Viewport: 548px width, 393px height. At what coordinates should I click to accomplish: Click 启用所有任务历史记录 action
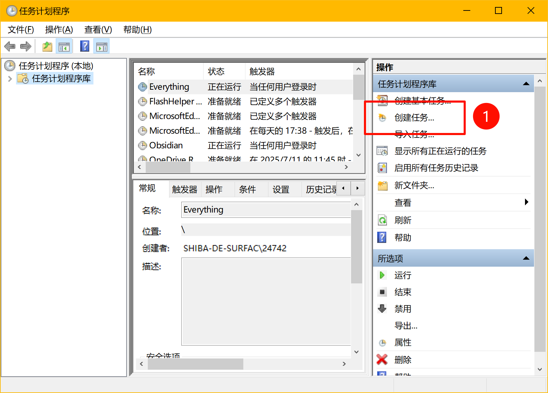[x=436, y=168]
